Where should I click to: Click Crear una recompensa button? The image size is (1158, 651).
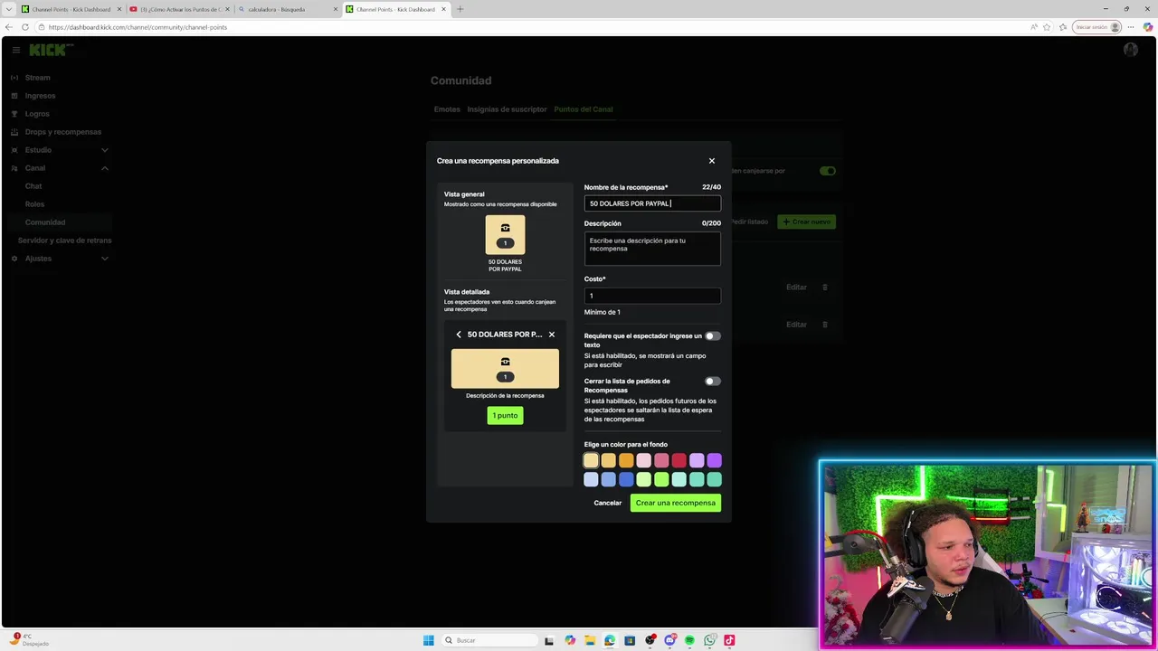[x=676, y=503]
